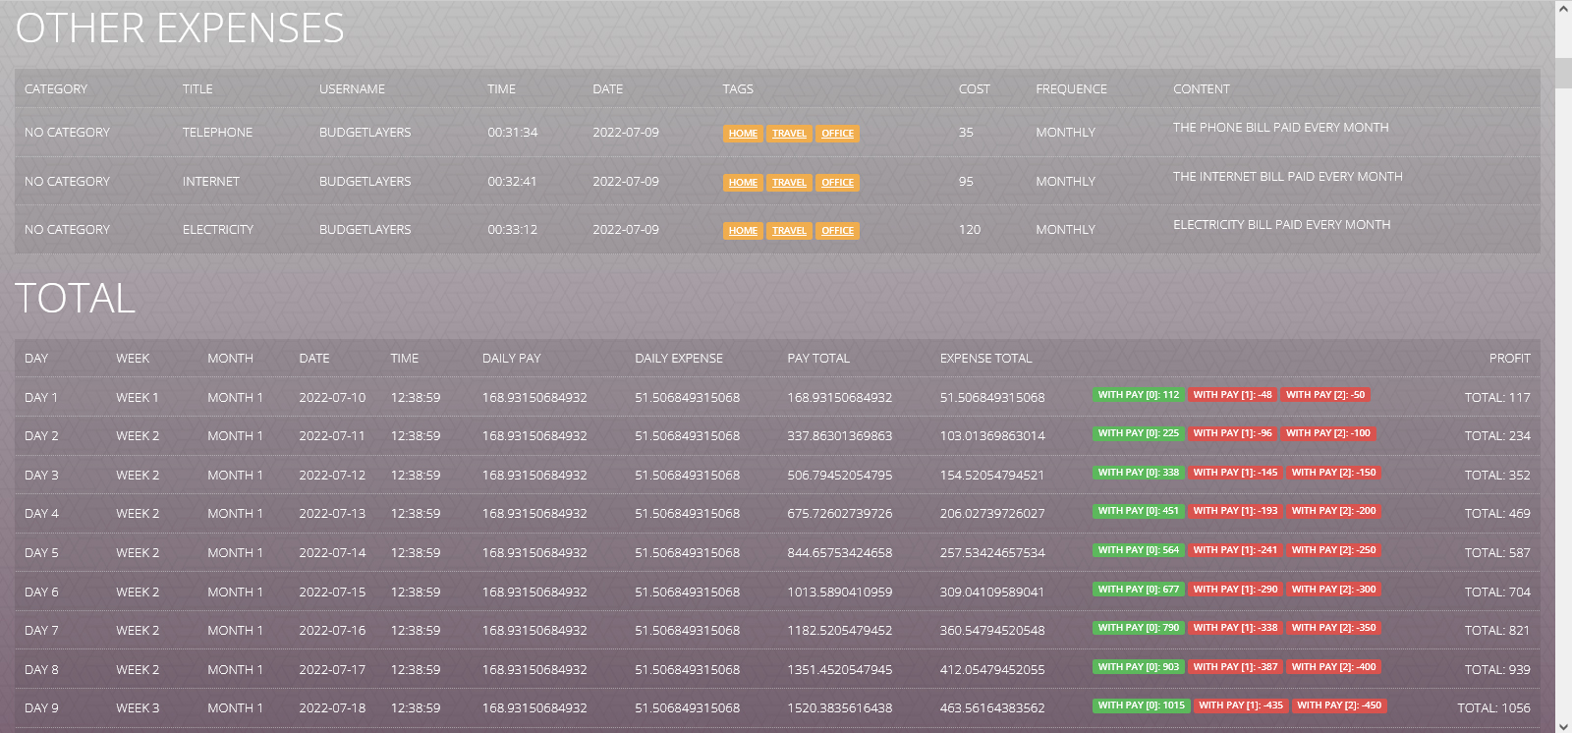Click the TRAVEL tag in Internet row

click(789, 183)
